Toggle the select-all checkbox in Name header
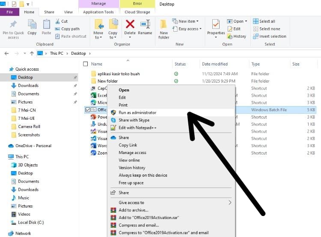321x237 pixels. pyautogui.click(x=85, y=64)
